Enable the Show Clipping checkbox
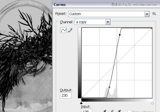The image size is (160, 112). tap(129, 111)
